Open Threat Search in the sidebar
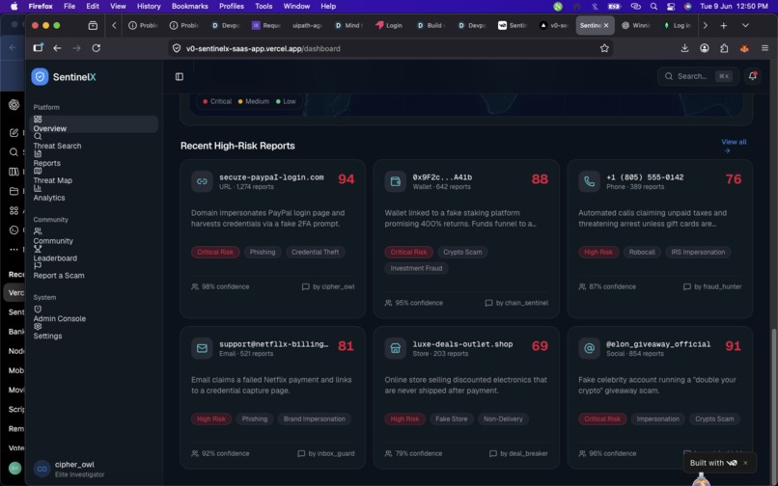This screenshot has height=486, width=778. (93, 142)
